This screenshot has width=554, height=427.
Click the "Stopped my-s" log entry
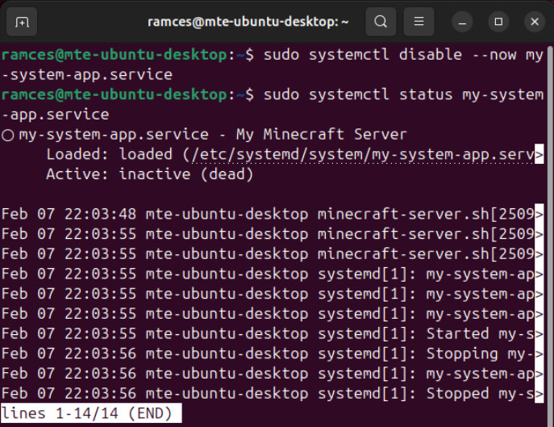coord(272,393)
